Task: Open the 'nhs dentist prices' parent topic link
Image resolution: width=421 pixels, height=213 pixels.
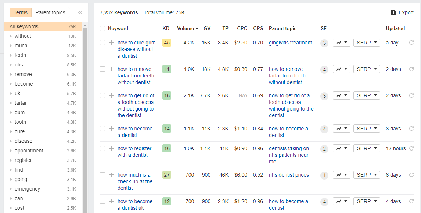Action: [289, 175]
